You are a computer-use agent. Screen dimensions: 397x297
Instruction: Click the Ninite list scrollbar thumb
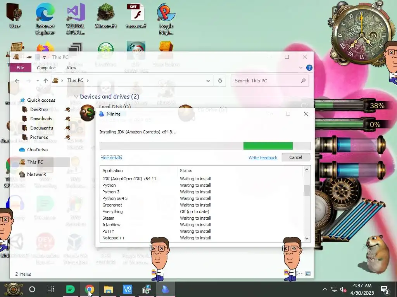[307, 190]
